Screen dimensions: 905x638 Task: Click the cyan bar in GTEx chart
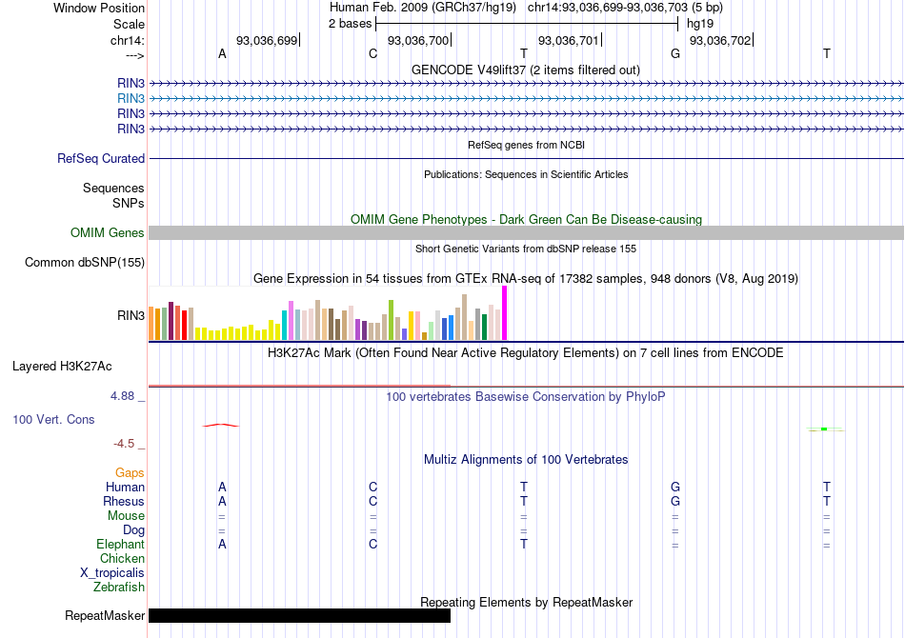click(x=285, y=326)
